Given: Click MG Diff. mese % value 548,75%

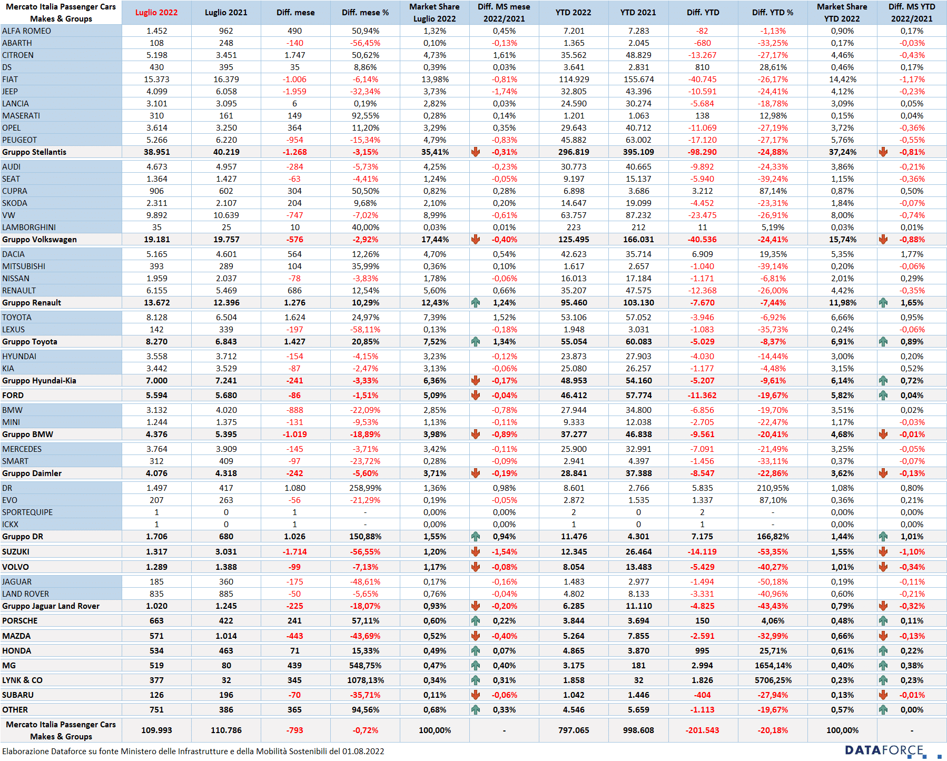Looking at the screenshot, I should 365,666.
